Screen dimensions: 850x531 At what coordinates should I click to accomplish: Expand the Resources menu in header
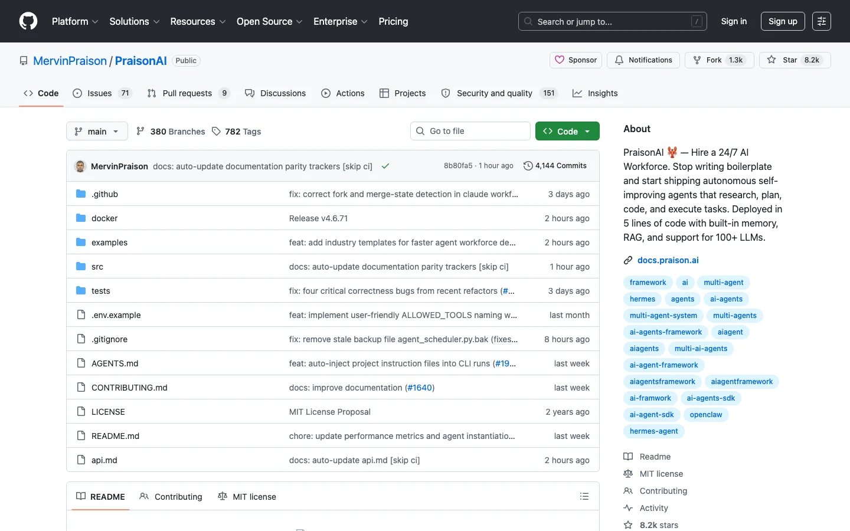pos(198,21)
